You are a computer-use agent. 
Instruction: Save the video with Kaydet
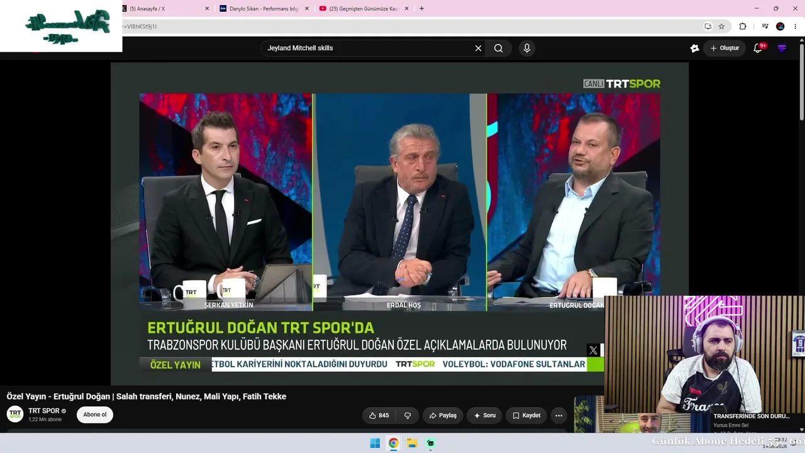(x=526, y=415)
